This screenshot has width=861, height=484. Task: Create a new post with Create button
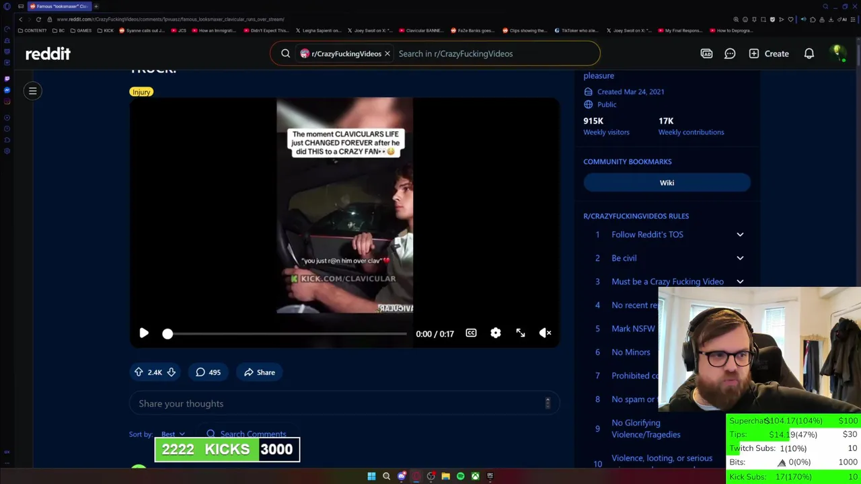pos(769,54)
